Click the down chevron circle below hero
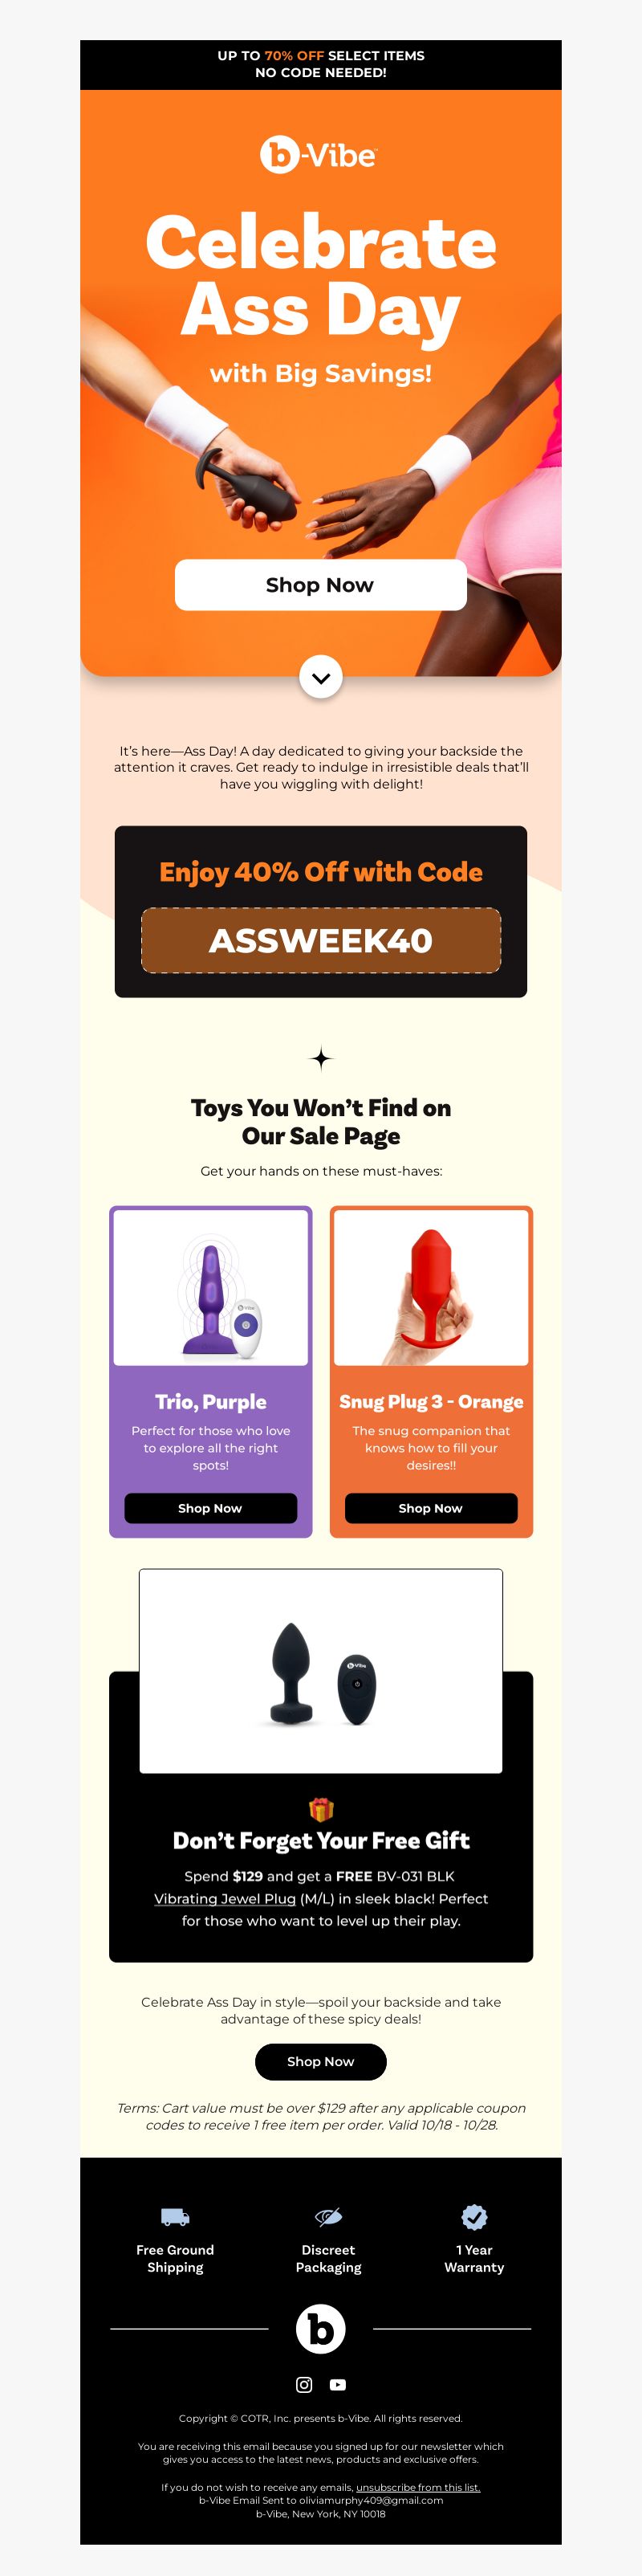The image size is (642, 2576). click(x=321, y=677)
